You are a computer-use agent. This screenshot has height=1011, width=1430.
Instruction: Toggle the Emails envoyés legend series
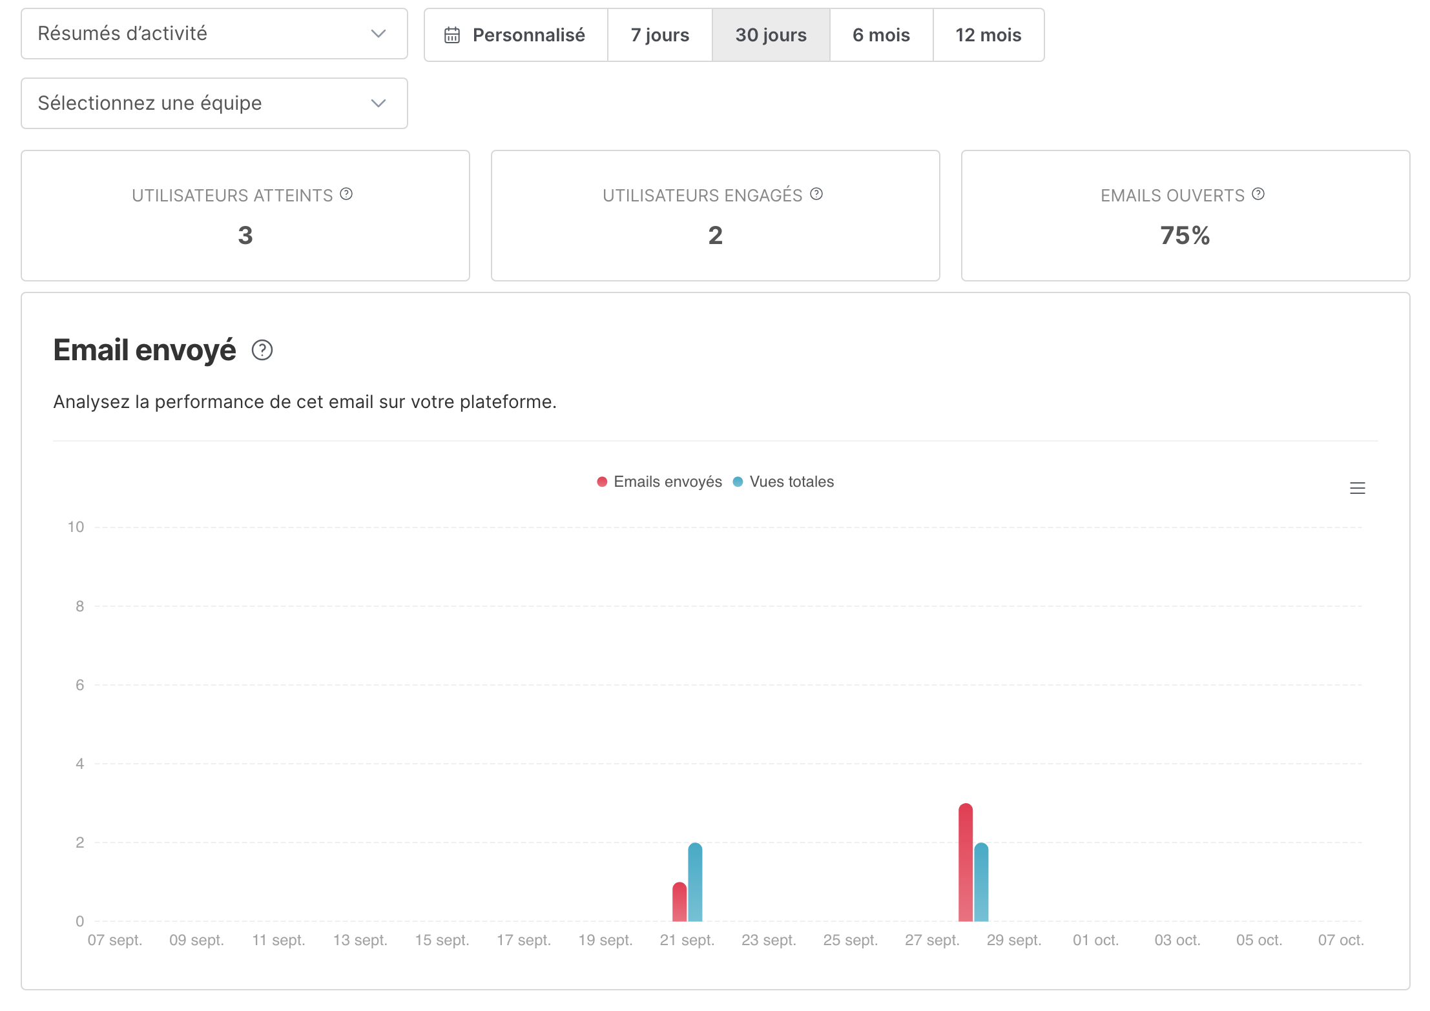(659, 482)
